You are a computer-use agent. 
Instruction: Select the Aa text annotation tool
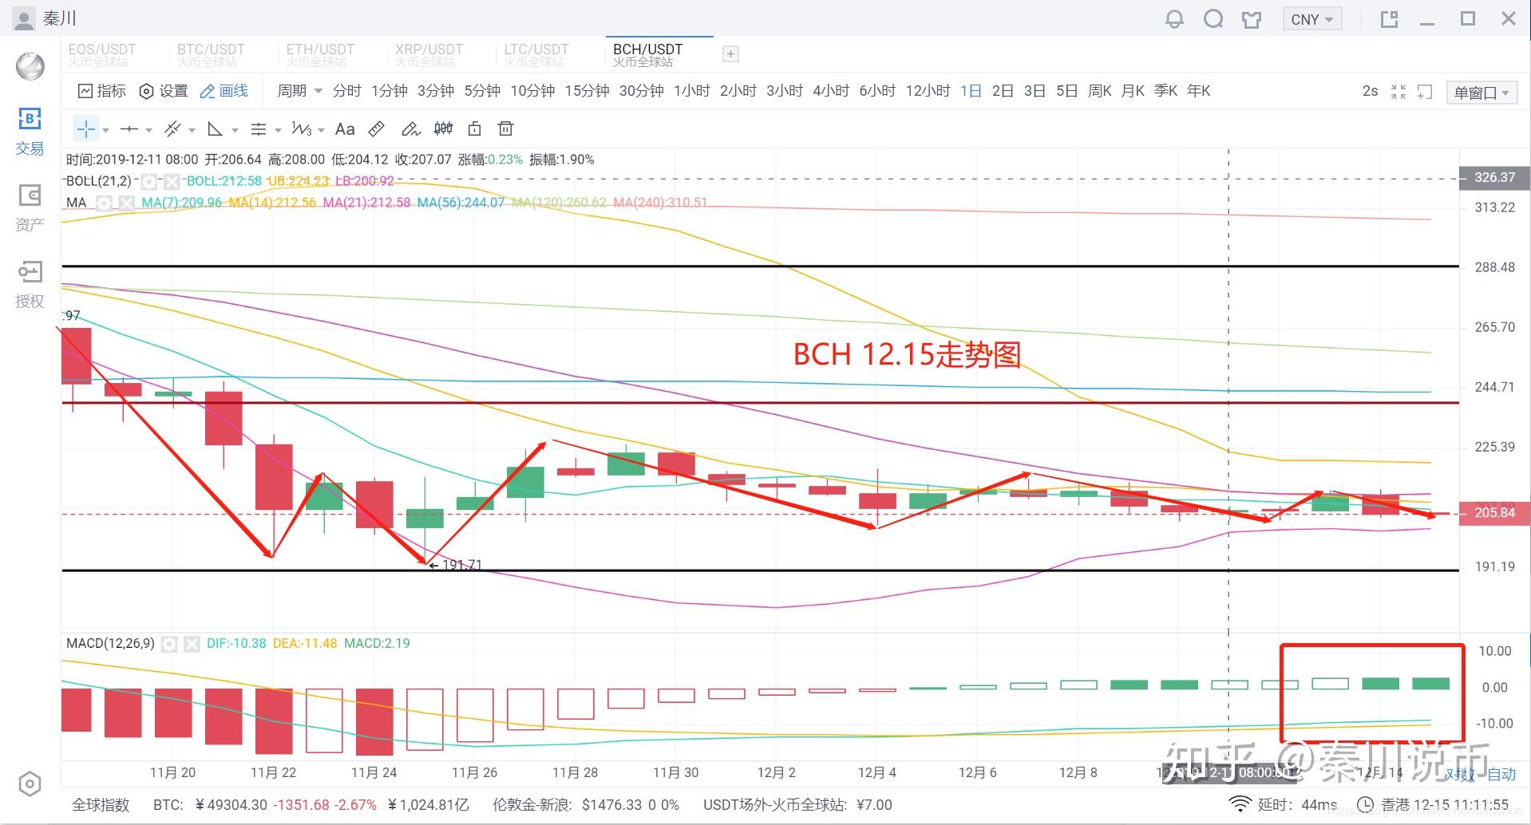pyautogui.click(x=345, y=129)
